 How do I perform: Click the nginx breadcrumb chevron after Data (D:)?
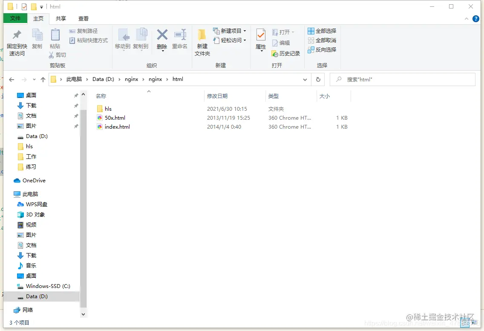[x=119, y=79]
